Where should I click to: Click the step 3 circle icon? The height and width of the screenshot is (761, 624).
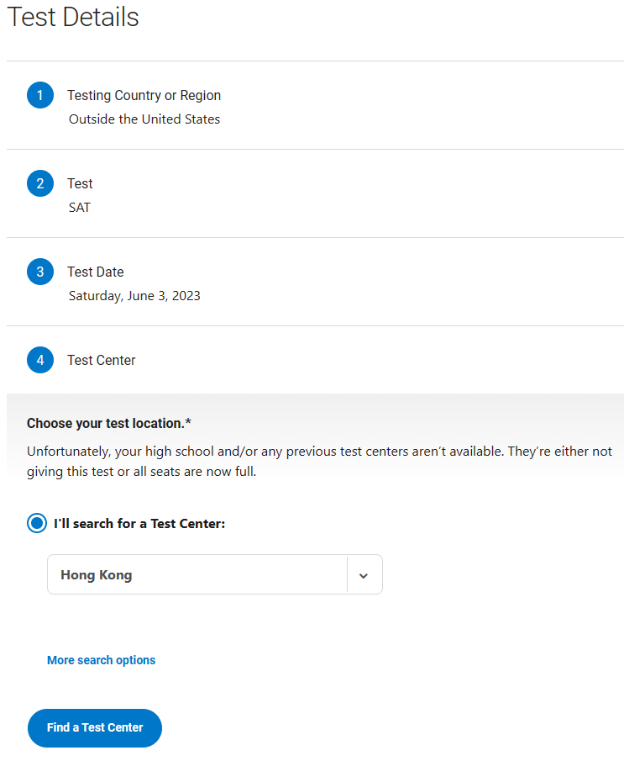pos(40,272)
